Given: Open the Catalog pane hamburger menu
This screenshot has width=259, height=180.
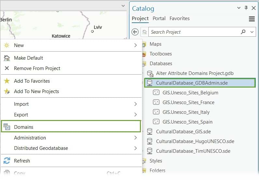Looking at the screenshot, I should tap(252, 19).
